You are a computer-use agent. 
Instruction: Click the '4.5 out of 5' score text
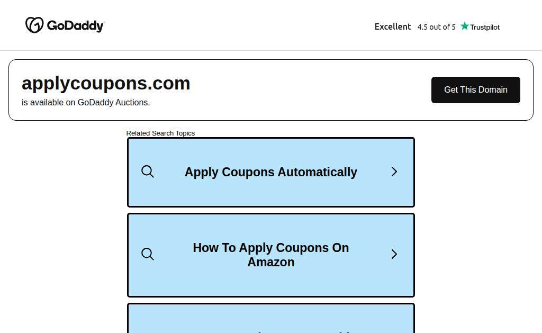[436, 27]
